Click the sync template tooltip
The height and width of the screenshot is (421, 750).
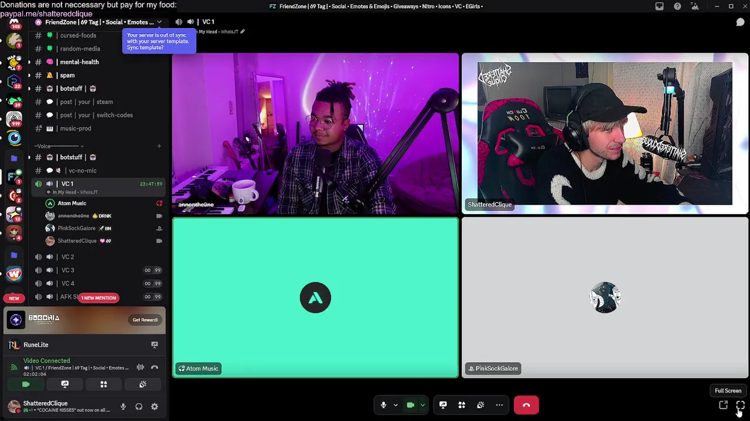click(159, 41)
